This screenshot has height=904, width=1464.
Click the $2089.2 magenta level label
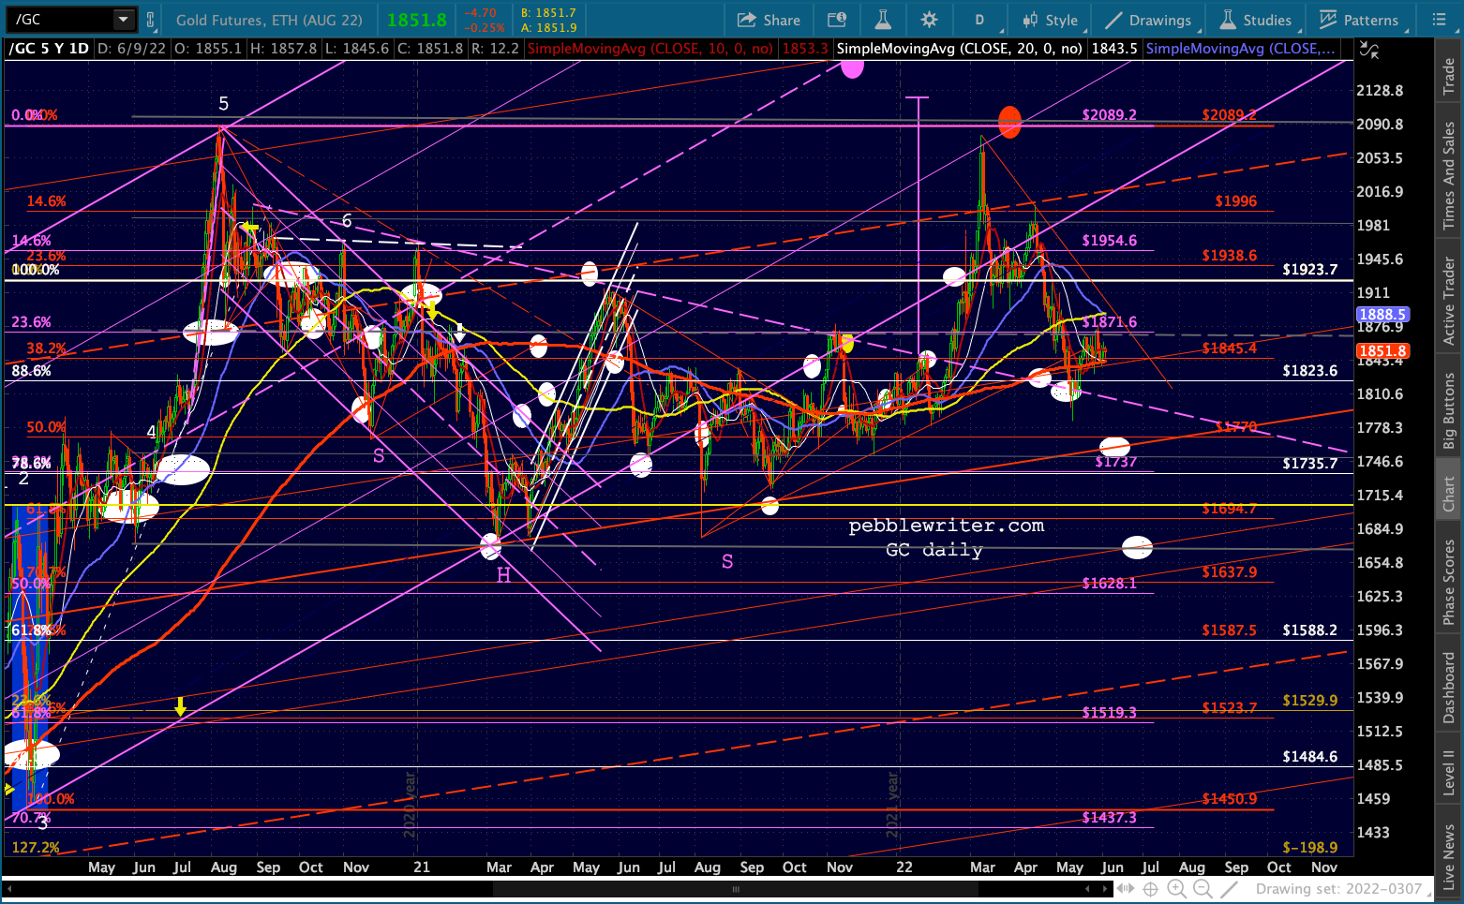click(1109, 114)
